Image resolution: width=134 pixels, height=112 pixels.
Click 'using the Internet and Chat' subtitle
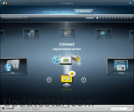[67, 49]
